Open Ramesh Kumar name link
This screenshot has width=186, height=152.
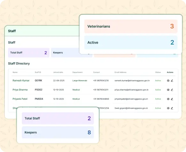(21, 80)
